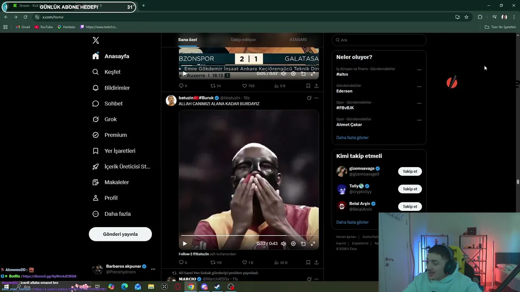Open Bildirimler notifications

(111, 88)
